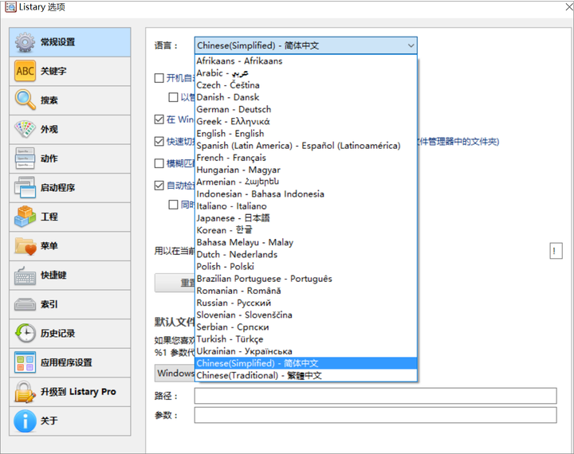Click the Listary title bar icon
The image size is (574, 454).
10,6
